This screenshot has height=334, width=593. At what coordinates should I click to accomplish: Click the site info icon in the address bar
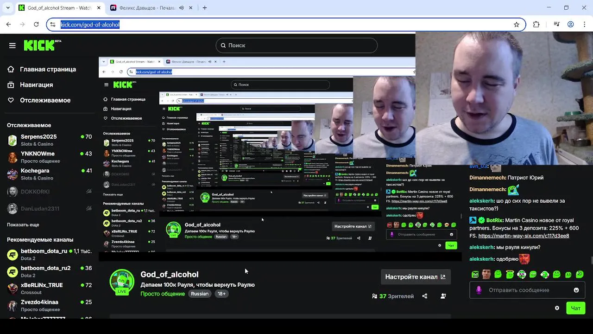(x=53, y=25)
